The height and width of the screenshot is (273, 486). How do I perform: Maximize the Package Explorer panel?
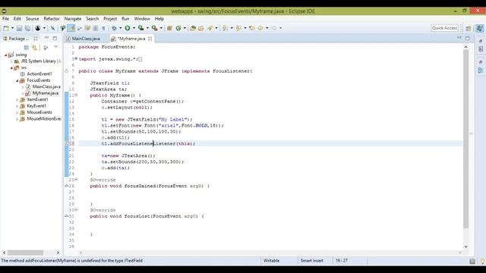pos(55,39)
